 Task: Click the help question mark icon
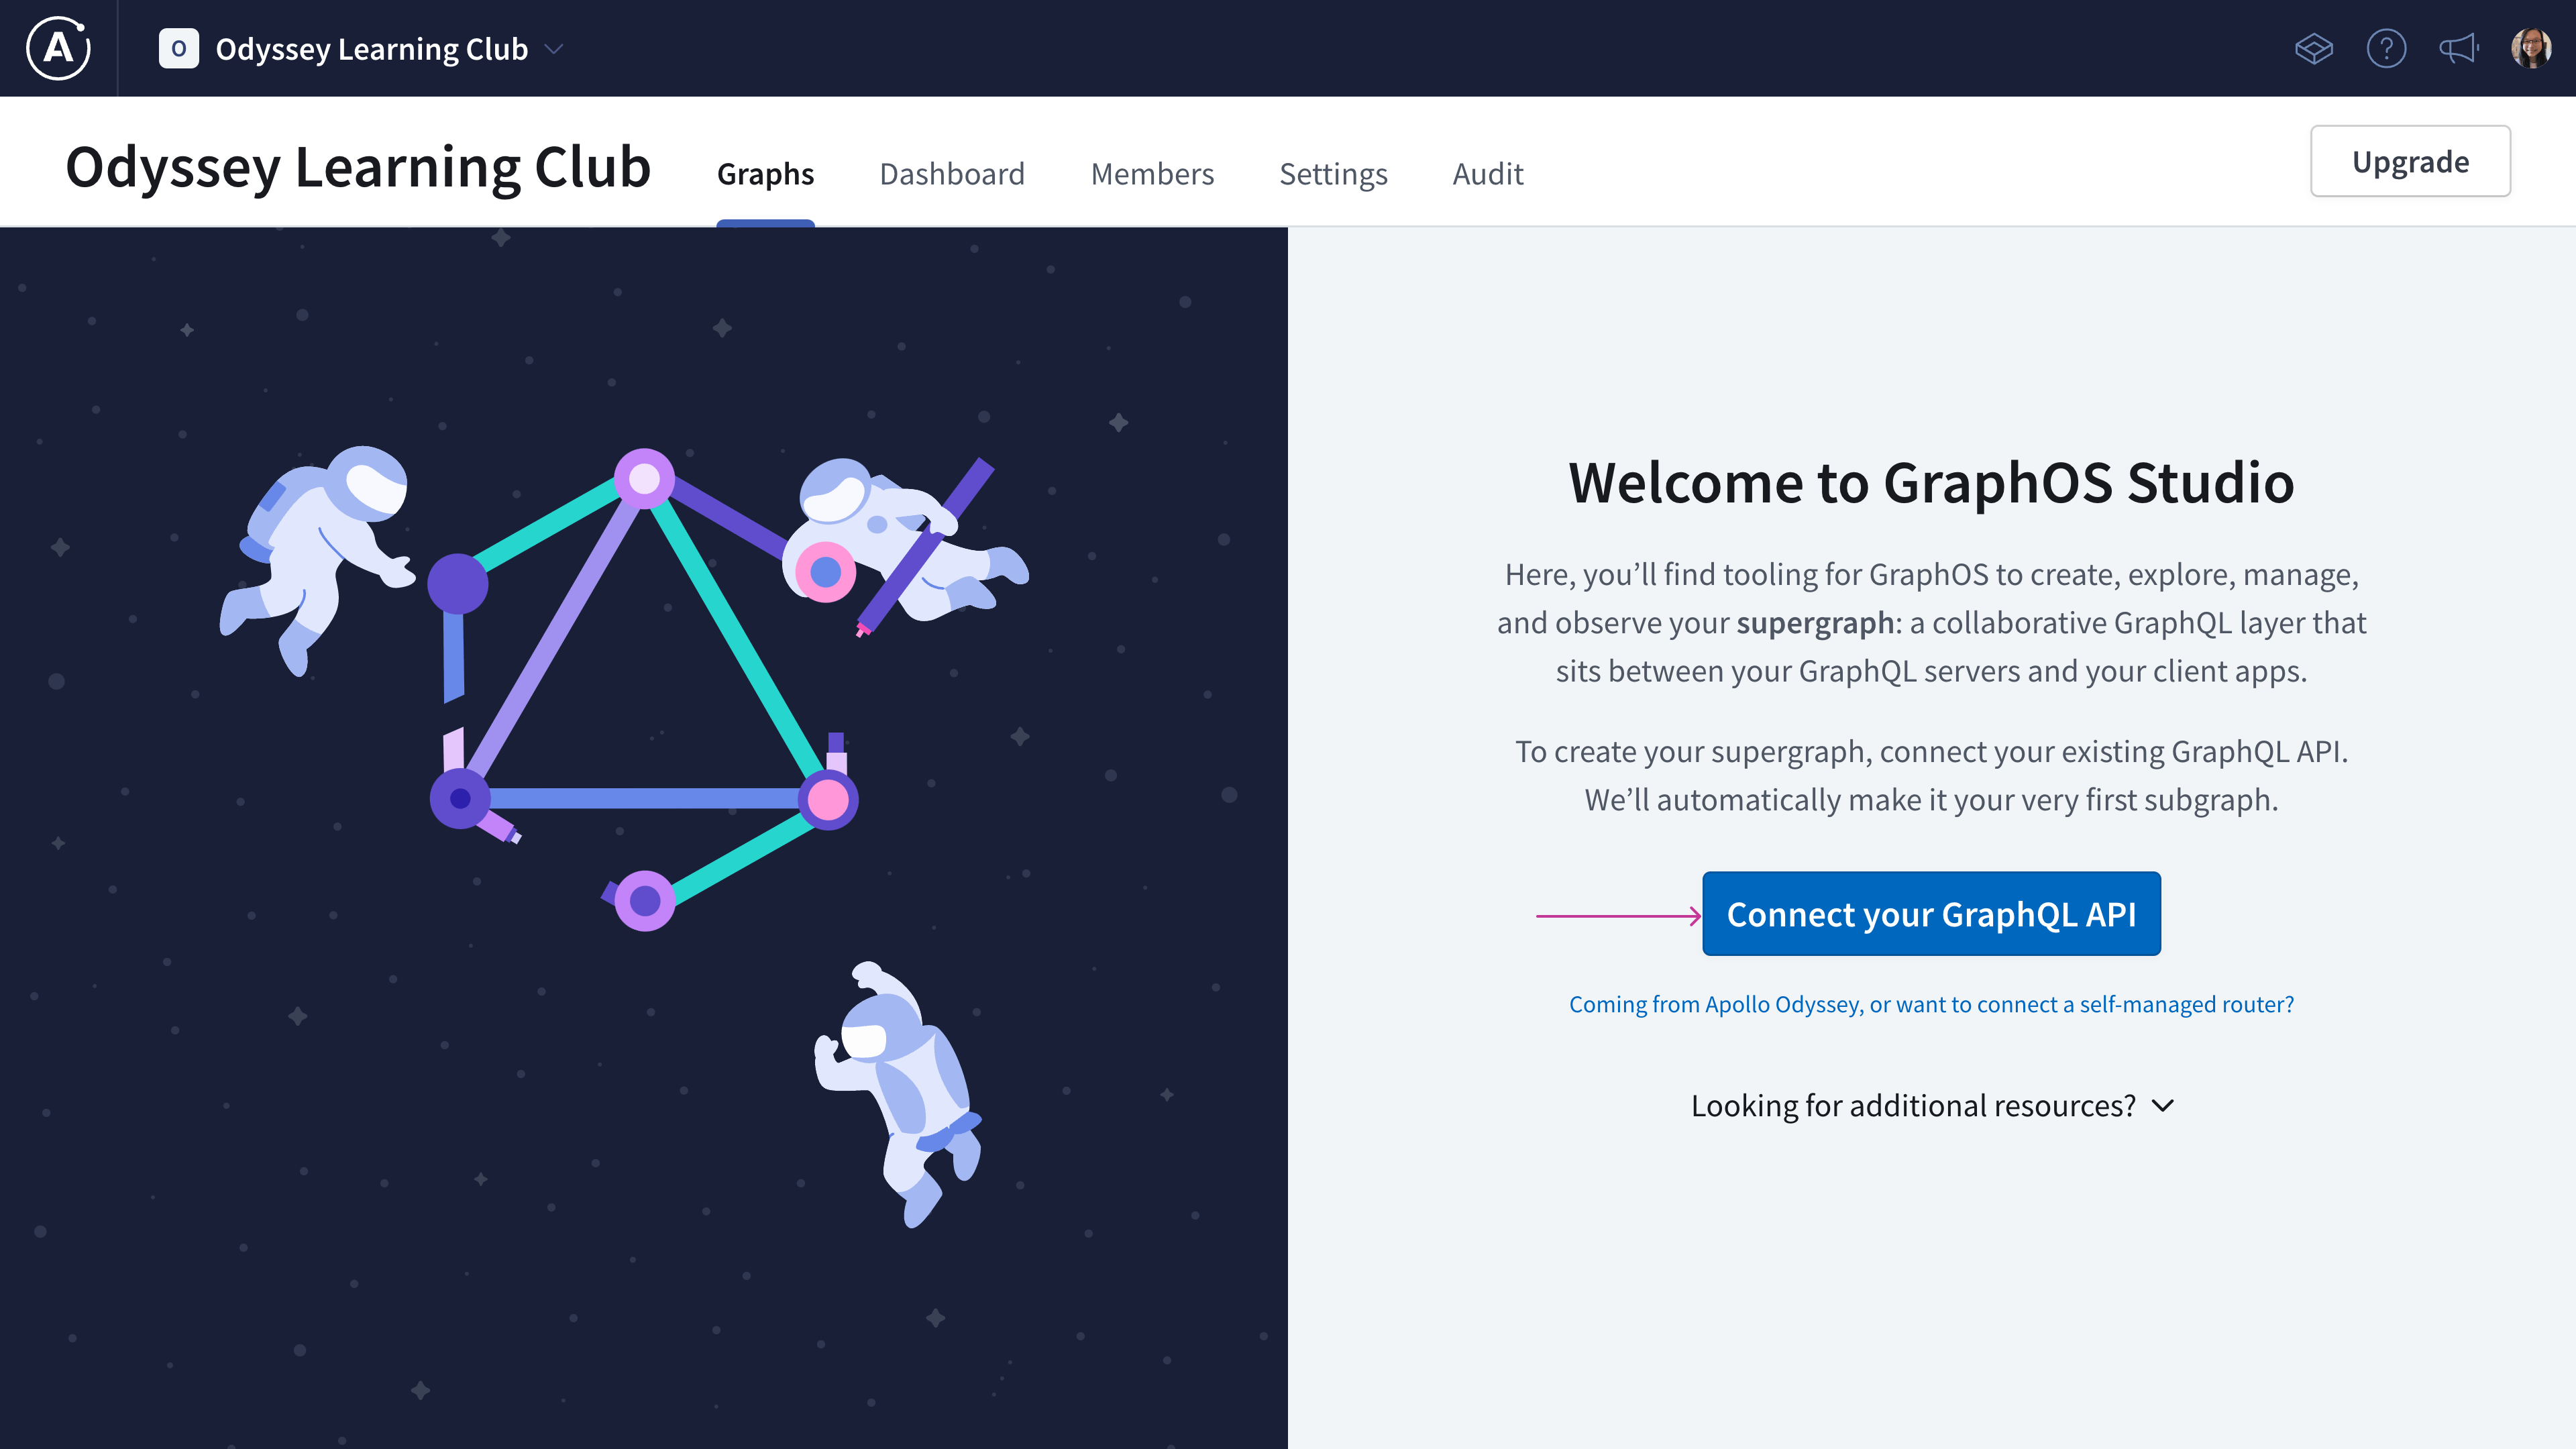2387,48
